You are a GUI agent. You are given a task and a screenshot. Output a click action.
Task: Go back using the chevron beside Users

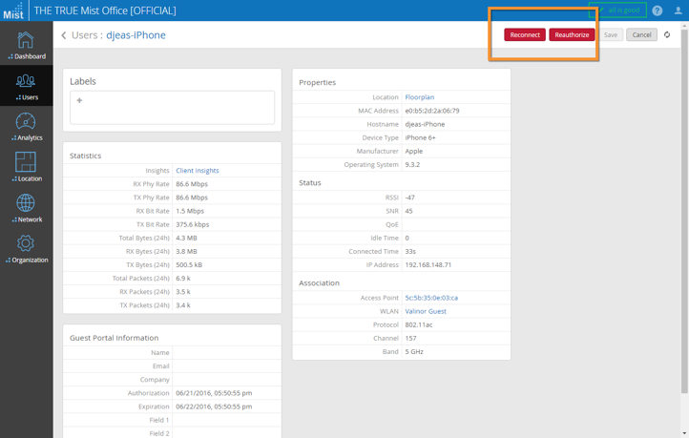pos(64,35)
